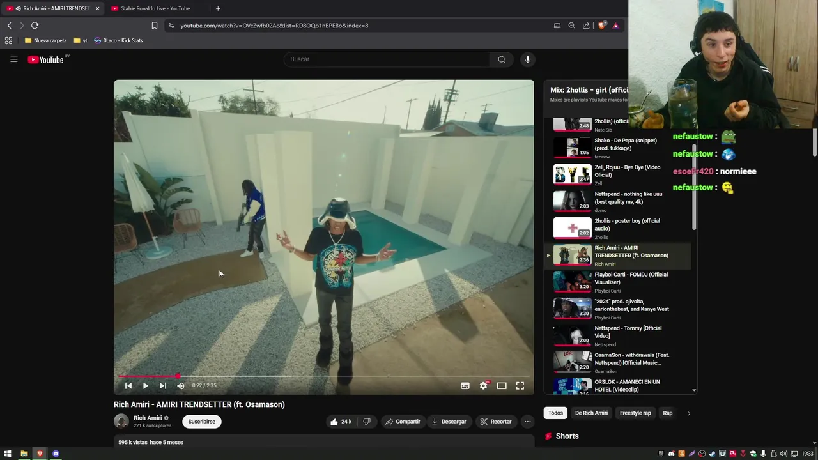818x460 pixels.
Task: Switch to theater mode
Action: pos(502,386)
